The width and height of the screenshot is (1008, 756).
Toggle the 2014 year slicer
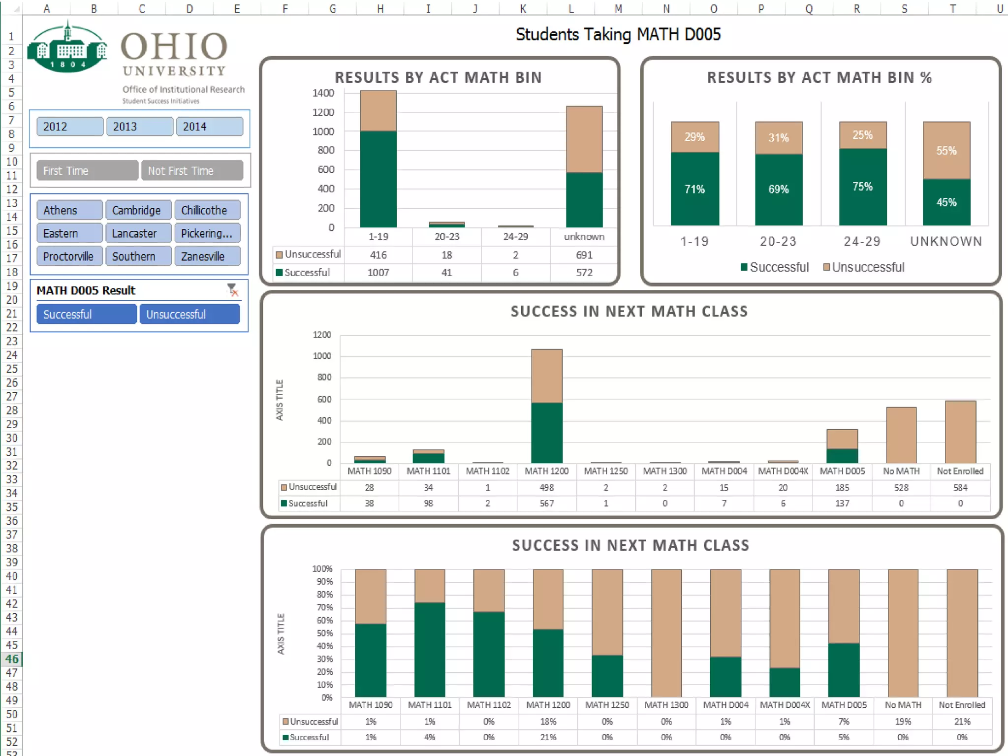point(209,126)
